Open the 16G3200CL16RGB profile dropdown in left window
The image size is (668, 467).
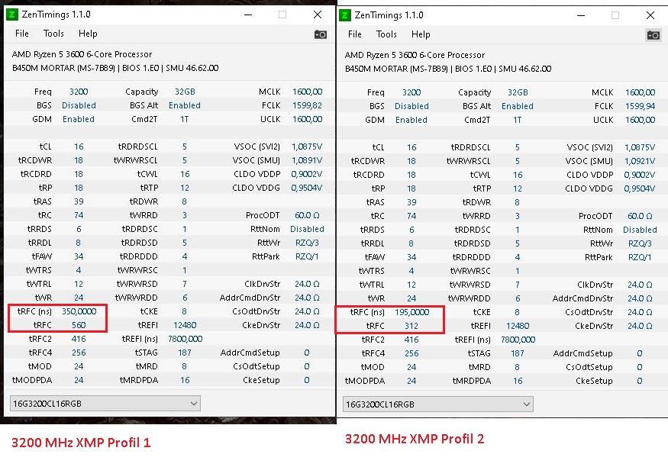click(x=105, y=402)
